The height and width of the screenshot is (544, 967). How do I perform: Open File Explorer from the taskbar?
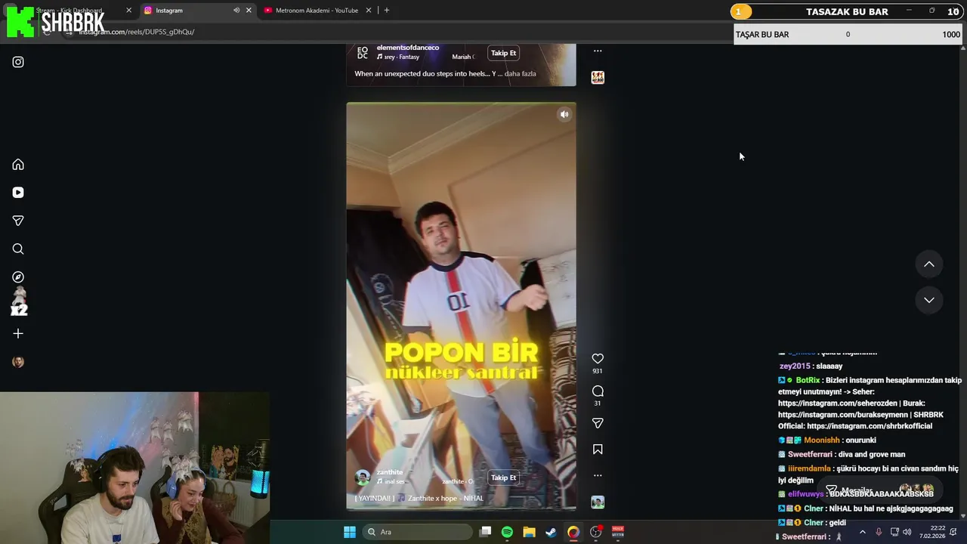click(530, 532)
